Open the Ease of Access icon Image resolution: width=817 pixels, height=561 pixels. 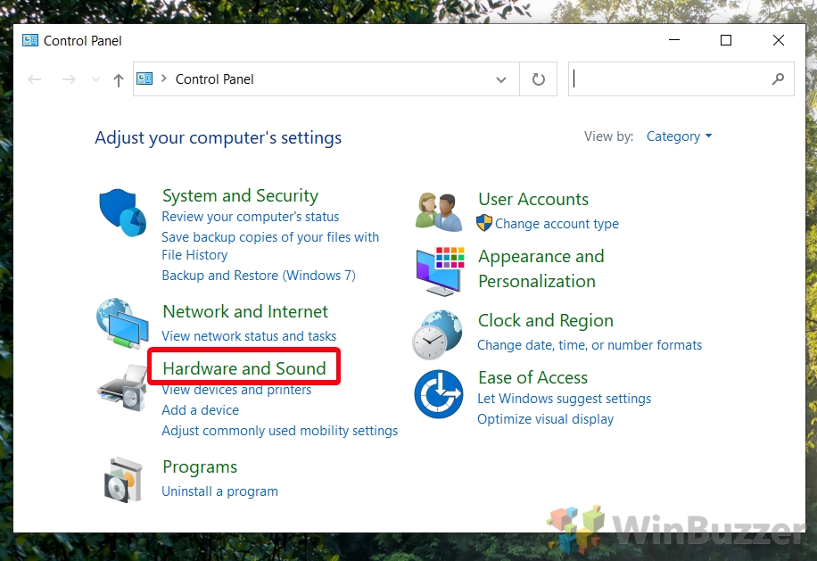click(439, 394)
